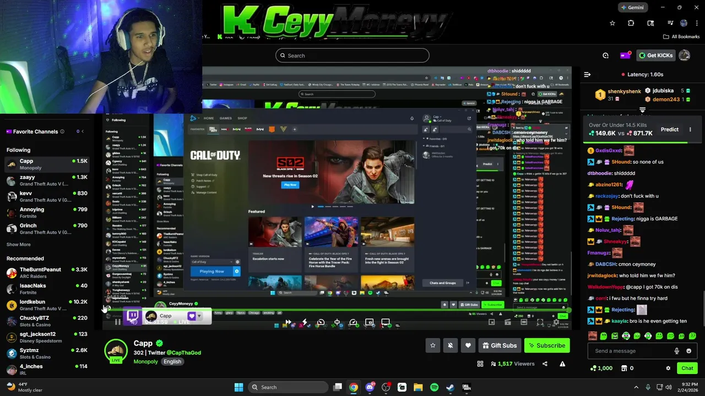Click the Gift Subs button
The height and width of the screenshot is (396, 705).
(500, 345)
